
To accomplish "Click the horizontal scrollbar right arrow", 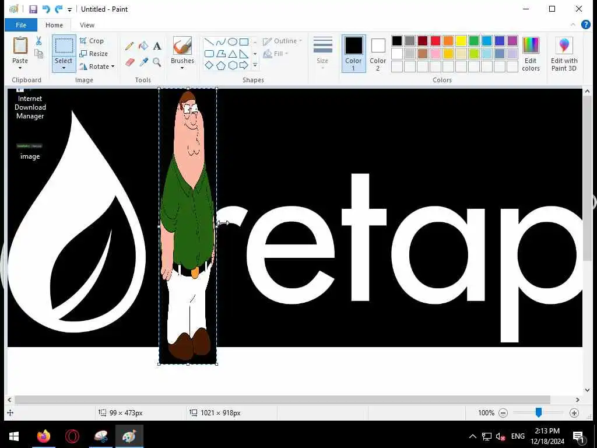I will 578,400.
